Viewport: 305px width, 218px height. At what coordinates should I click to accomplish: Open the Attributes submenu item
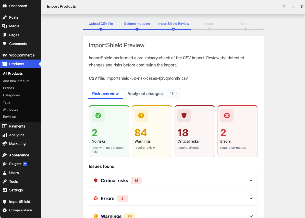click(x=10, y=109)
